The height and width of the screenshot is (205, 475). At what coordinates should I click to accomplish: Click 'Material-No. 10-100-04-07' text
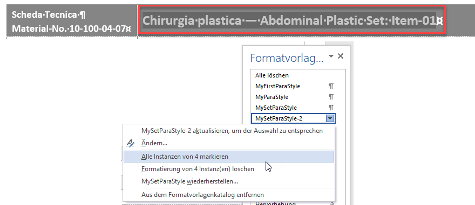click(x=71, y=29)
